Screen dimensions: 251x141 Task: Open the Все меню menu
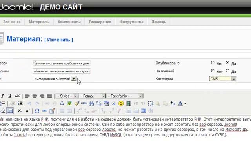12,22
